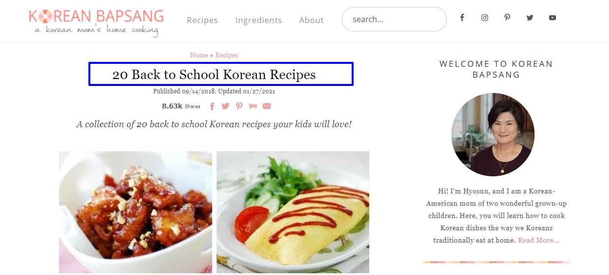The height and width of the screenshot is (275, 609).
Task: Open the Instagram icon in header
Action: coord(485,18)
